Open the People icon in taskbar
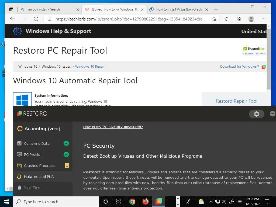This screenshot has height=207, width=276. (x=188, y=202)
